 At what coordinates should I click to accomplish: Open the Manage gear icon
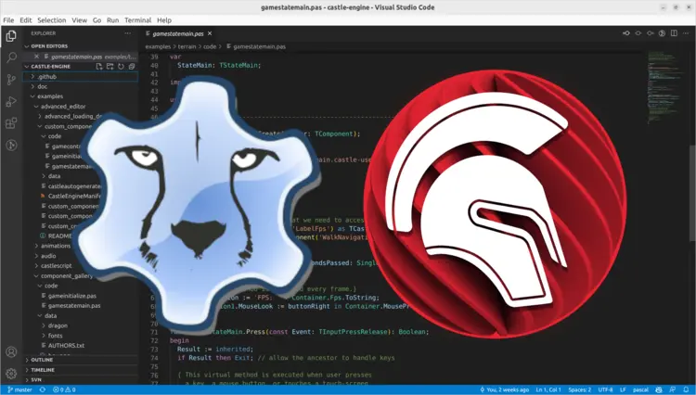(11, 374)
